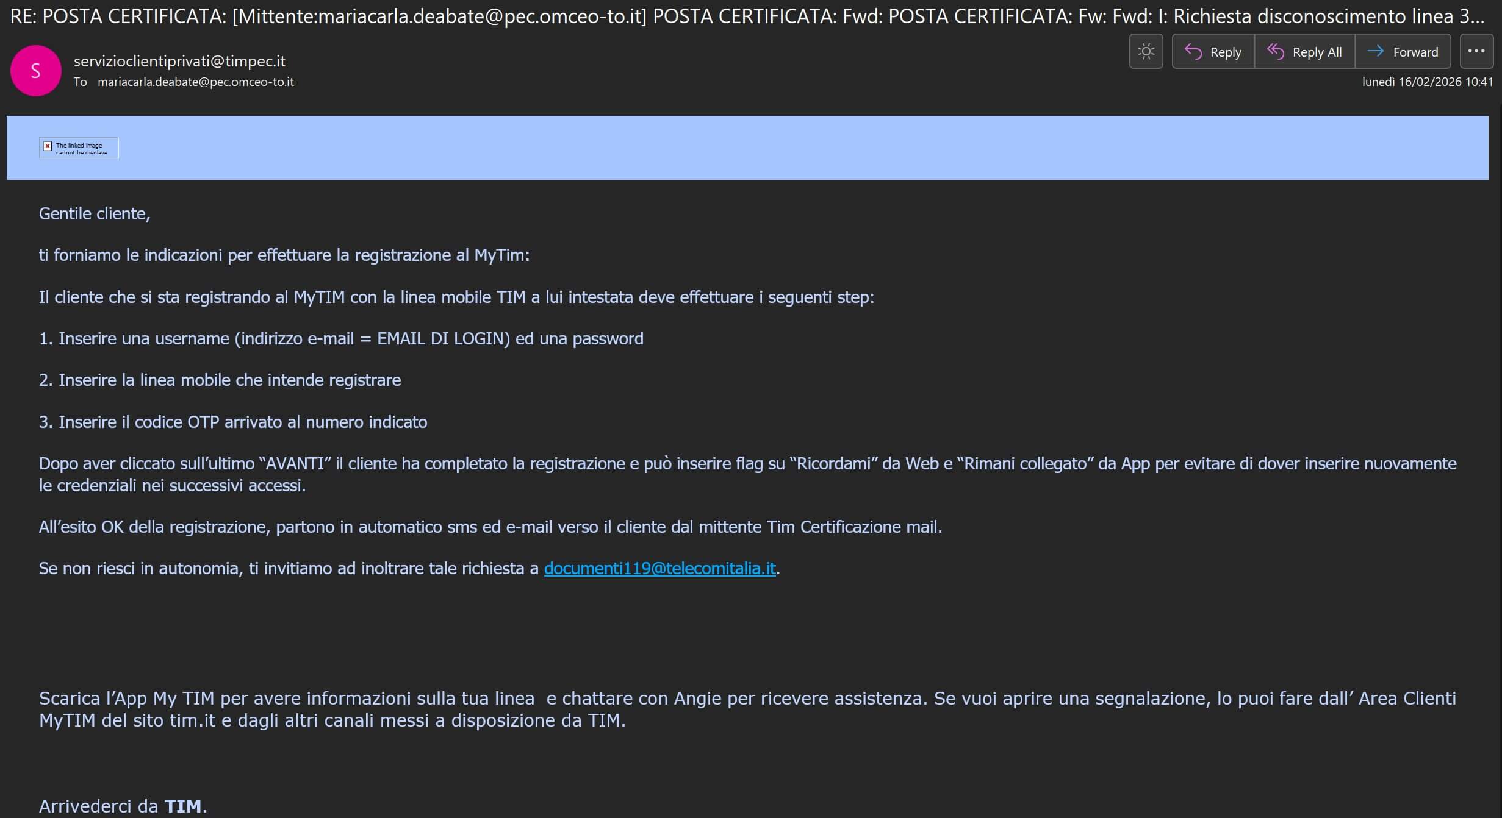
Task: Click recipient mariacarla.deabate@pec.omceo-to.it address
Action: tap(195, 82)
